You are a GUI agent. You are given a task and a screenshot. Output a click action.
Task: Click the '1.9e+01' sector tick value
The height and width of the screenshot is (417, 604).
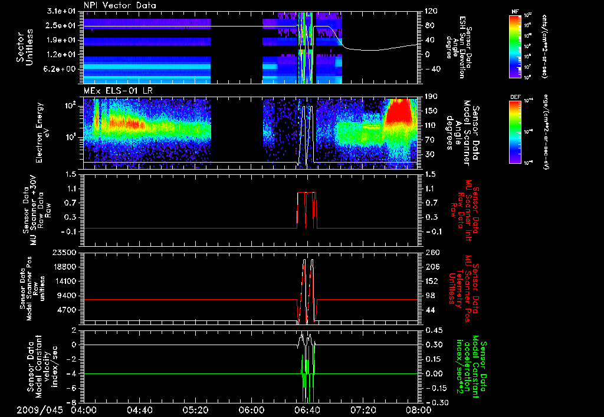click(x=63, y=40)
